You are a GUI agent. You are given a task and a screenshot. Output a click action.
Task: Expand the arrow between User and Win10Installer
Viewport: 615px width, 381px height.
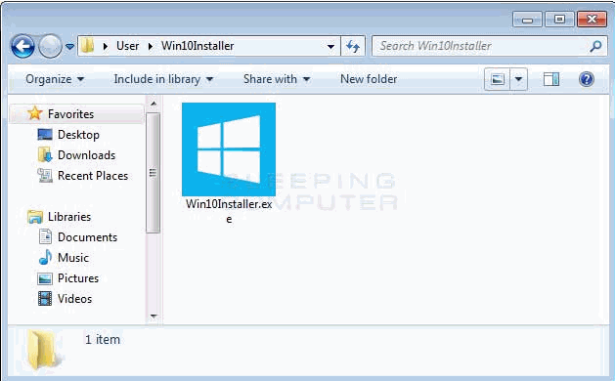pyautogui.click(x=151, y=46)
